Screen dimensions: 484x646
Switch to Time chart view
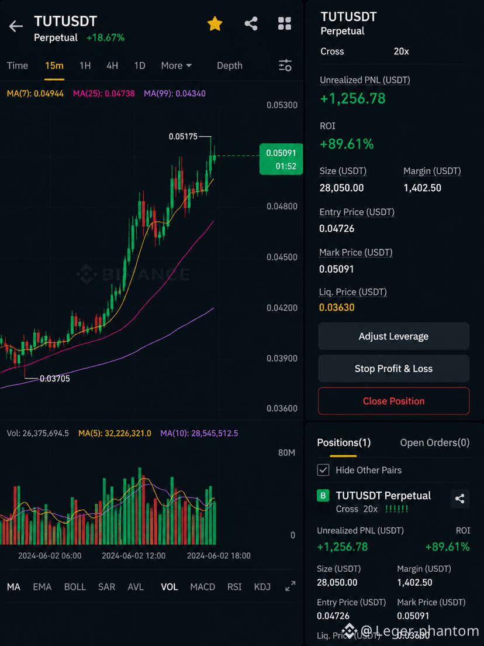pos(18,66)
